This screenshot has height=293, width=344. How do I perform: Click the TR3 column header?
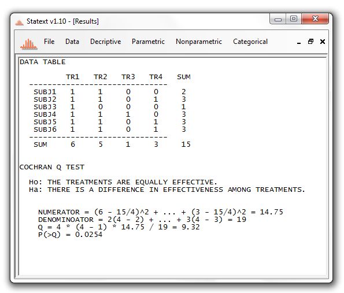tap(128, 77)
